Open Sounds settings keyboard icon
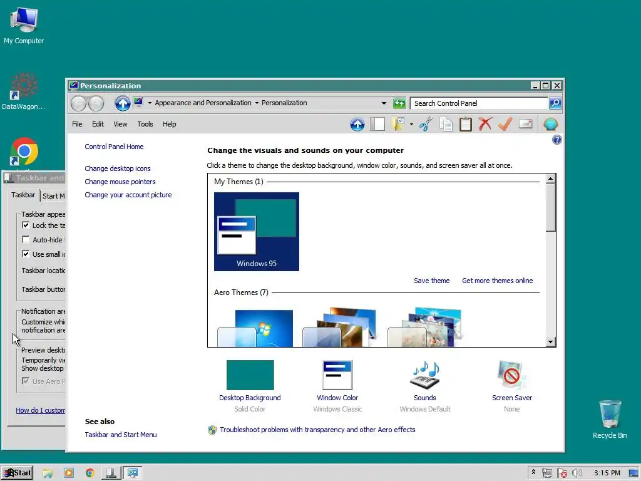Screen dimensions: 641x481 click(x=425, y=375)
